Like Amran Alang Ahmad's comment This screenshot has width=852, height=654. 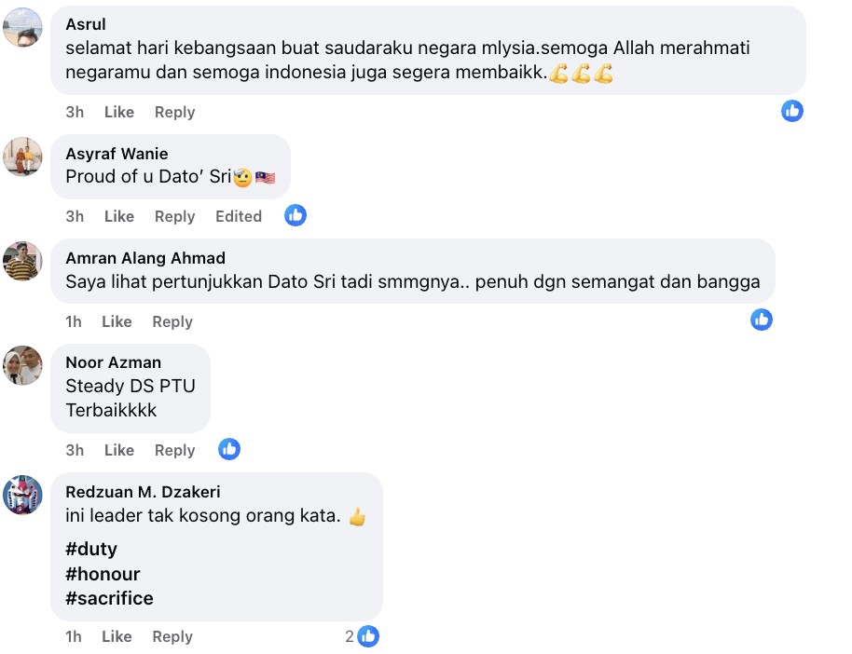[117, 321]
